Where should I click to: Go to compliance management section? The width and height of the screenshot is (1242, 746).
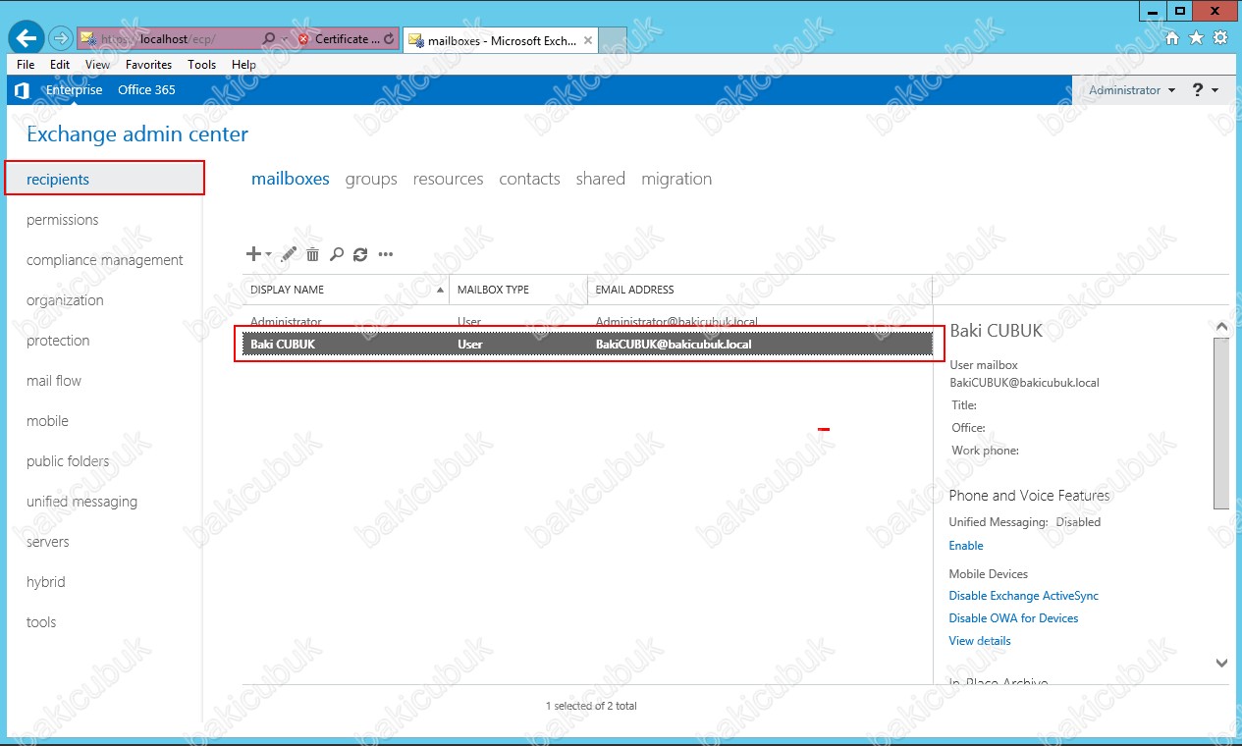[105, 260]
